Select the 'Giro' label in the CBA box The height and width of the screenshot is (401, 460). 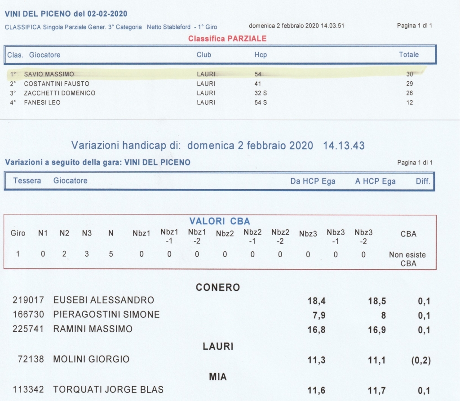click(x=18, y=233)
